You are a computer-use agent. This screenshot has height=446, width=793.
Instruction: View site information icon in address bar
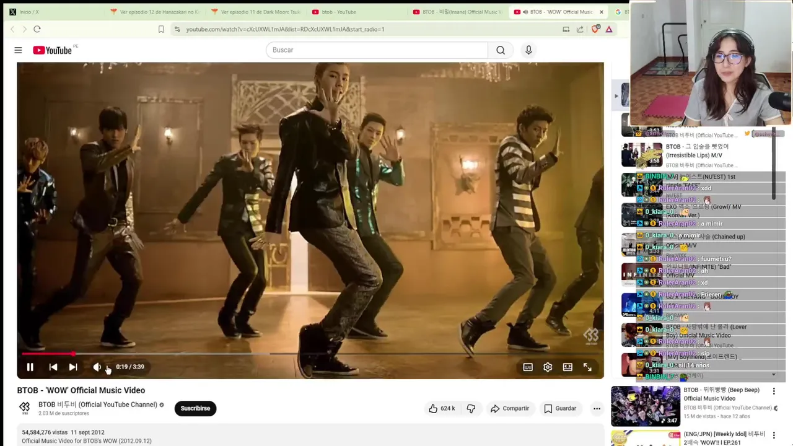tap(177, 29)
